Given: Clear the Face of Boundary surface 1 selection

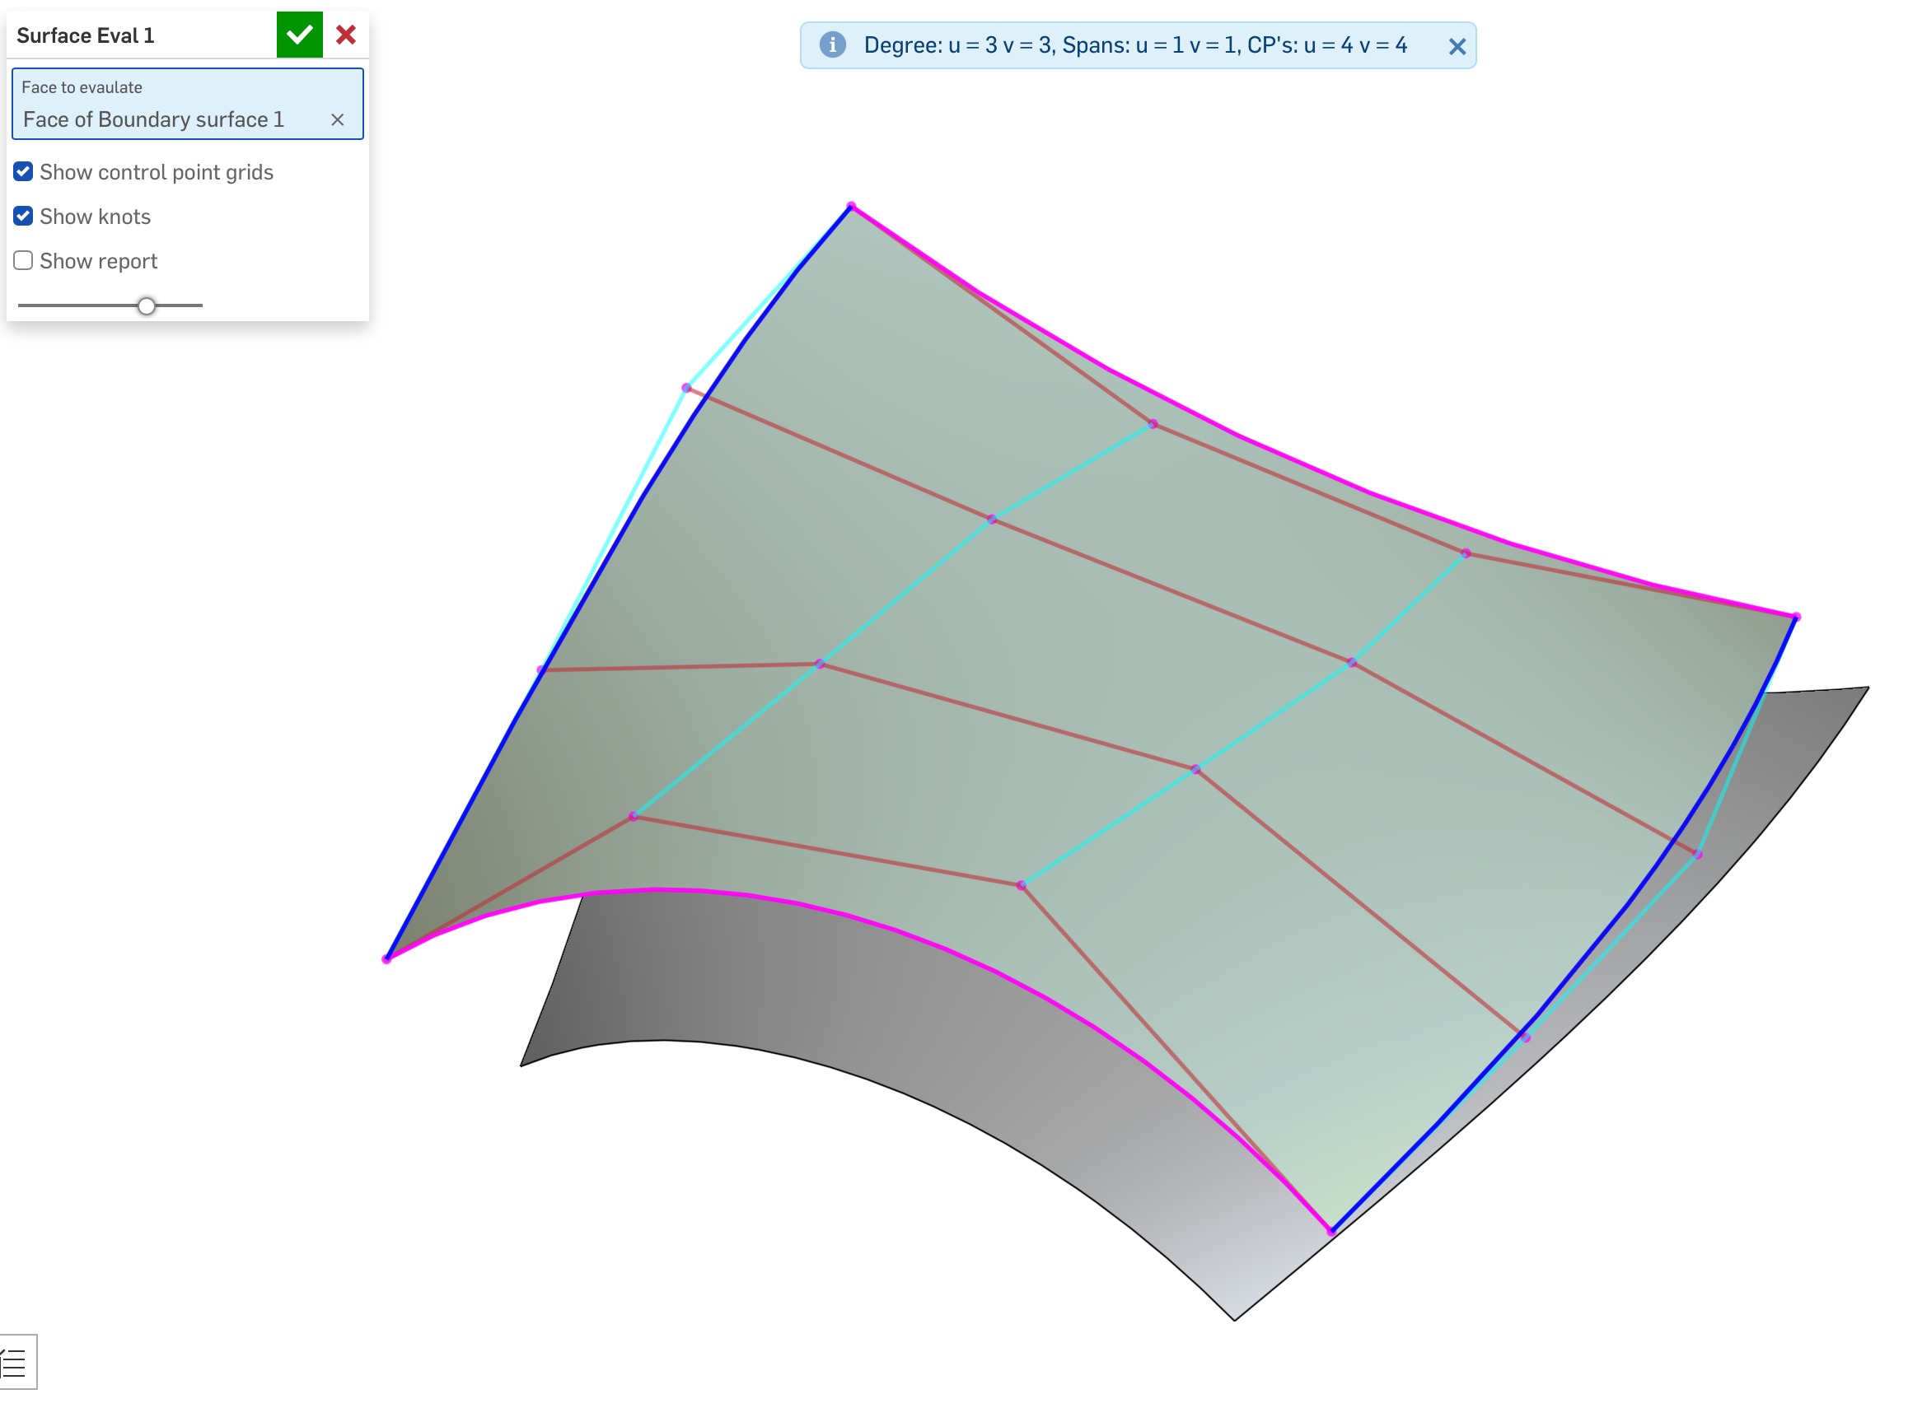Looking at the screenshot, I should pyautogui.click(x=338, y=120).
